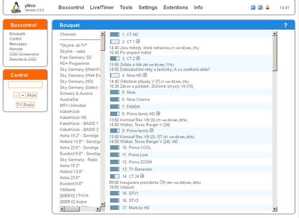Click the bar icon before 10. Prima COOL

click(x=115, y=148)
